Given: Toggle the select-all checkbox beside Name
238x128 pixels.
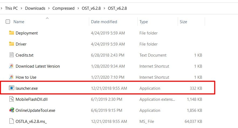Looking at the screenshot, I should pyautogui.click(x=8, y=22).
